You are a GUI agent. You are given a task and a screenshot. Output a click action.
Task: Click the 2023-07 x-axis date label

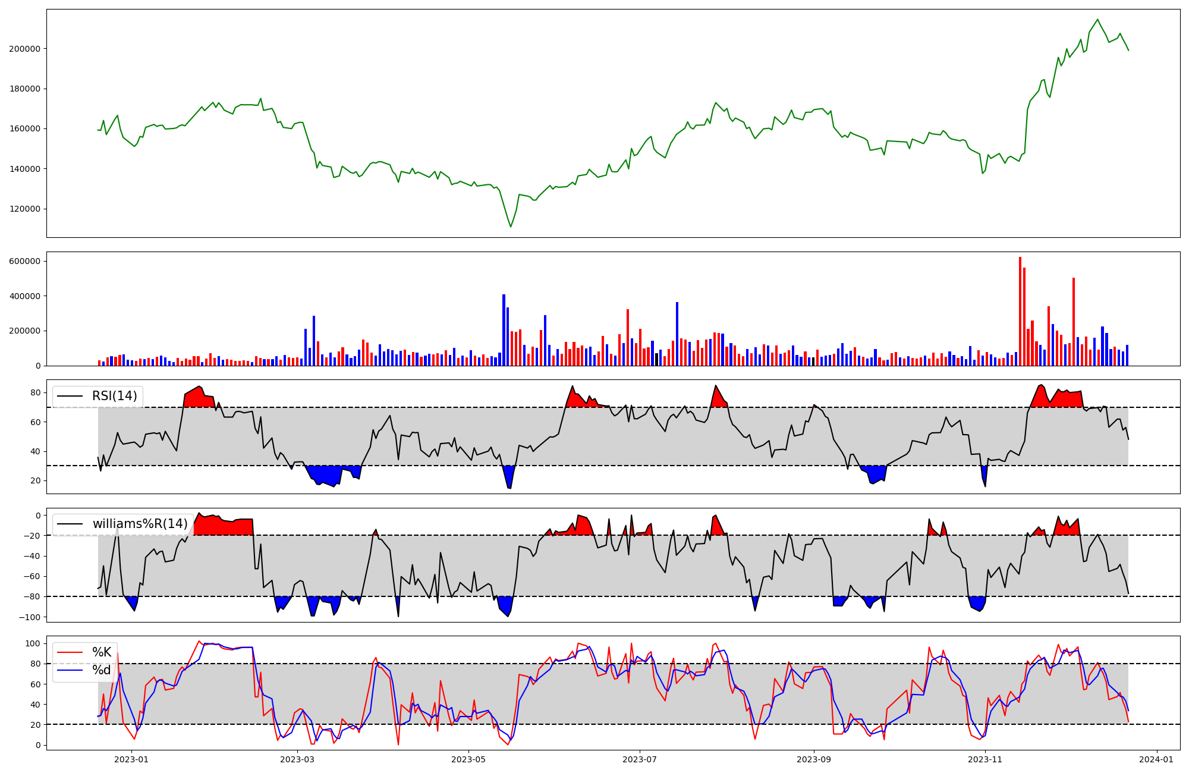tap(640, 759)
